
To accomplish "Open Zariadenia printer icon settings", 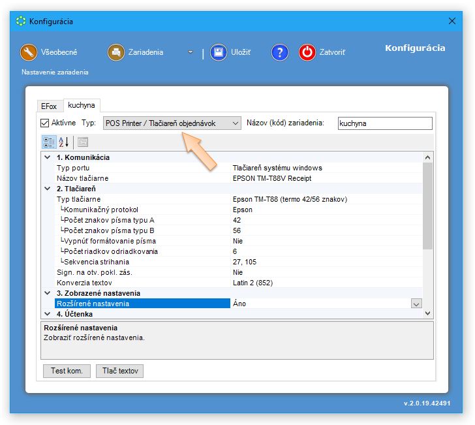I will 116,52.
